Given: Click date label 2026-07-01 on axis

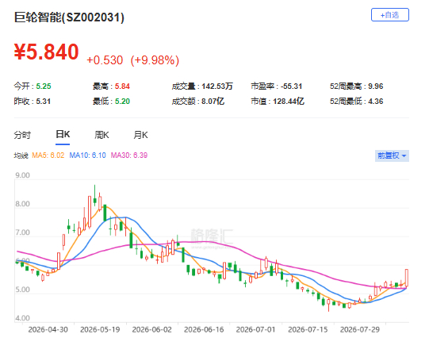Looking at the screenshot, I should pos(255,329).
